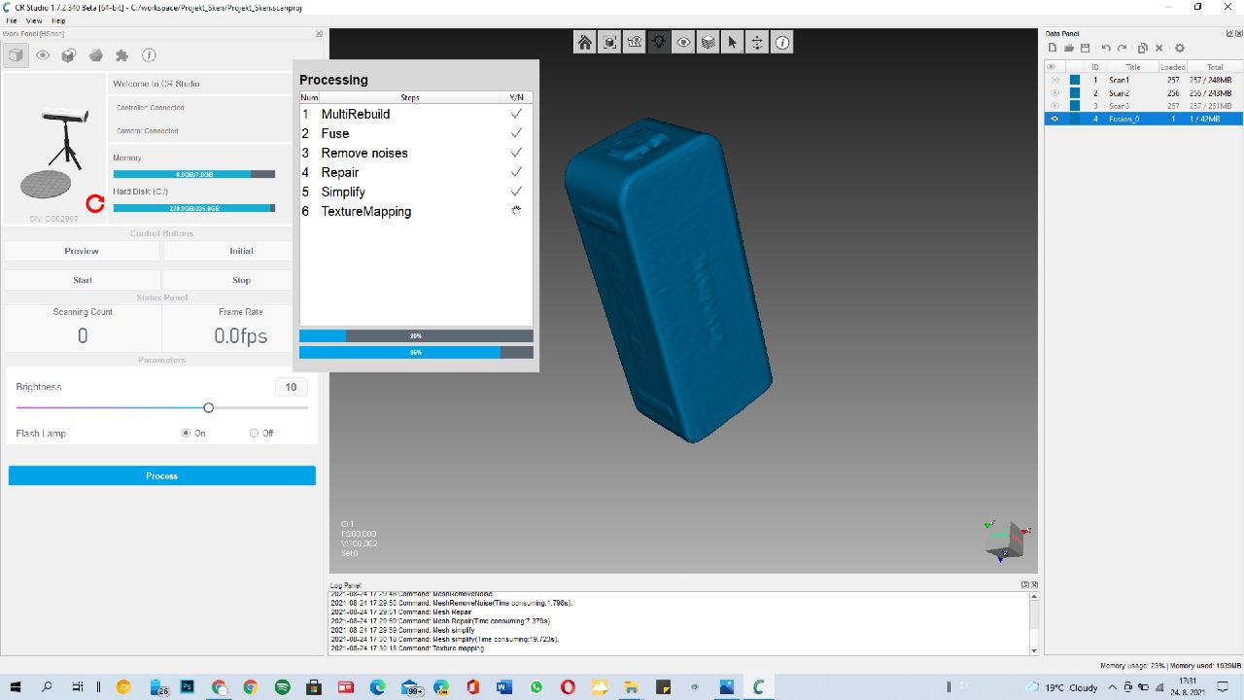The width and height of the screenshot is (1244, 700).
Task: Click the cube-with-bubble icon in Work Panel
Action: coord(69,55)
